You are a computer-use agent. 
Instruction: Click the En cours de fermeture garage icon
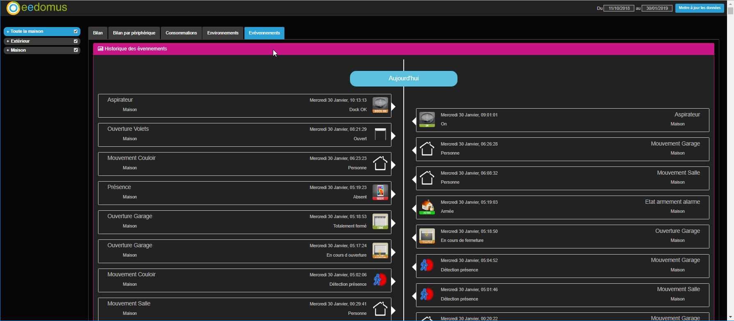[427, 236]
